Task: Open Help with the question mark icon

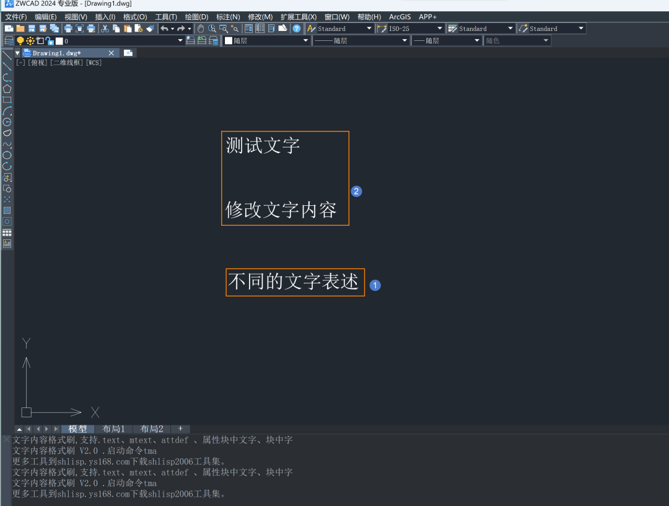Action: (x=297, y=29)
